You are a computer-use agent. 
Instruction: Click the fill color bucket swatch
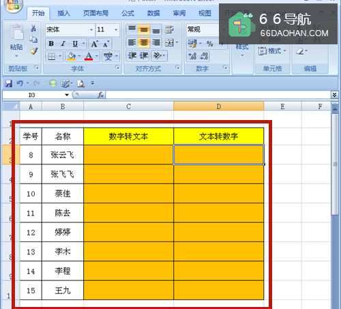point(71,56)
